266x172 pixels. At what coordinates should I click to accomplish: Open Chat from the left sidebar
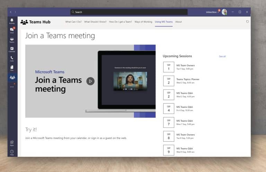pos(12,30)
